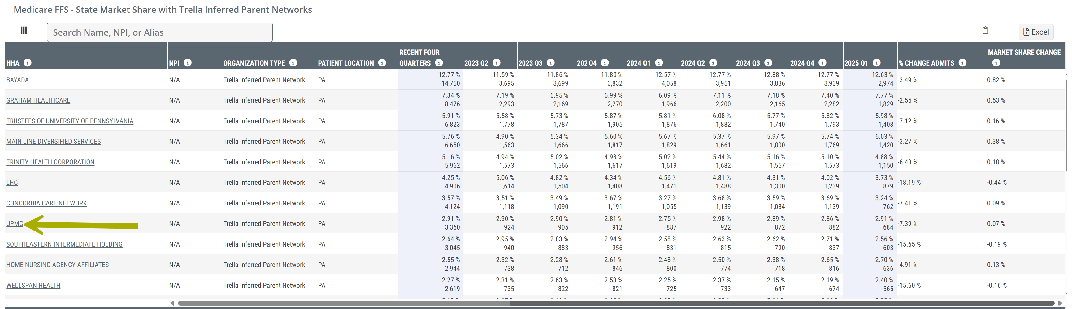Viewport: 1072px width, 309px height.
Task: Click the info icon beside HHA header
Action: tap(28, 63)
